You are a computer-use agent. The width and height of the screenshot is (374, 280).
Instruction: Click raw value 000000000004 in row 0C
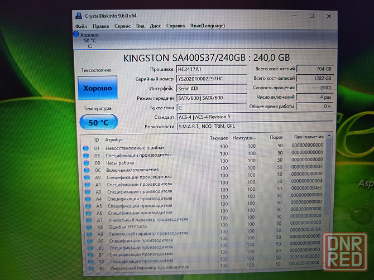[x=307, y=167]
